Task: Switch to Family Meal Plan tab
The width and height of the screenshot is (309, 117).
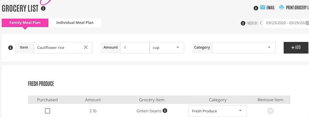Action: pyautogui.click(x=25, y=23)
